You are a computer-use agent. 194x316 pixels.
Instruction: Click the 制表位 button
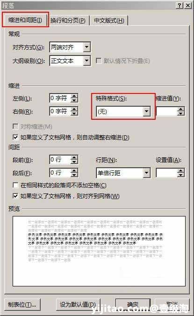click(x=22, y=304)
